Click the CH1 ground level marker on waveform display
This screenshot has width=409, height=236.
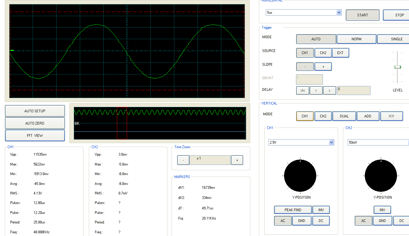[x=12, y=50]
